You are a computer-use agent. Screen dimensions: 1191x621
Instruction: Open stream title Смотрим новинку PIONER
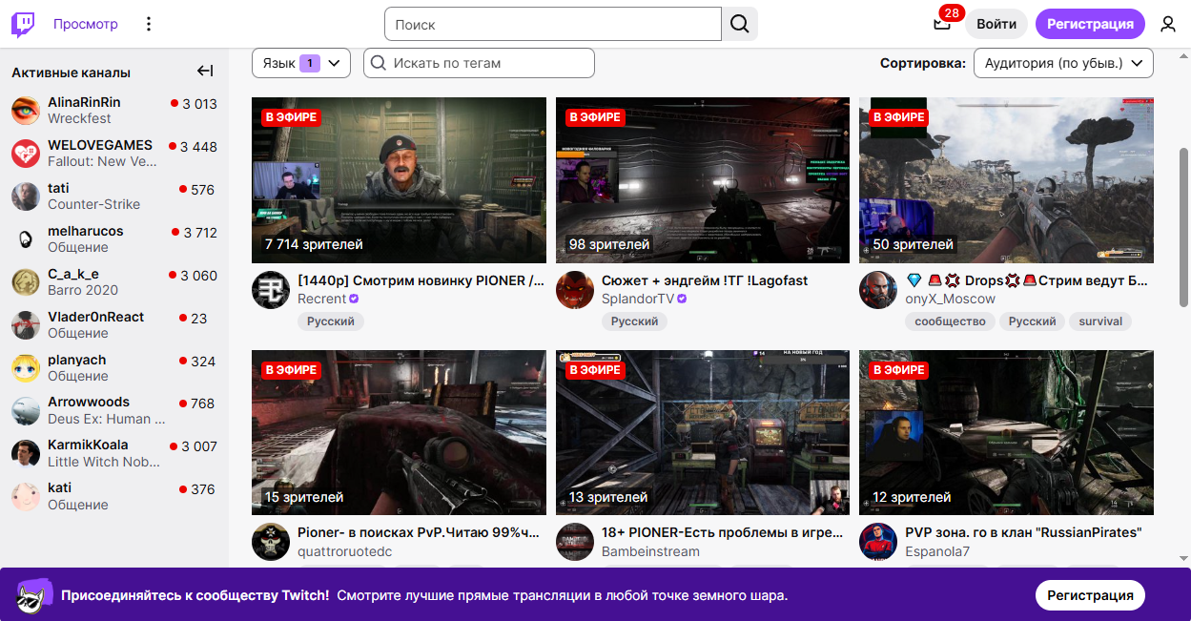(421, 280)
